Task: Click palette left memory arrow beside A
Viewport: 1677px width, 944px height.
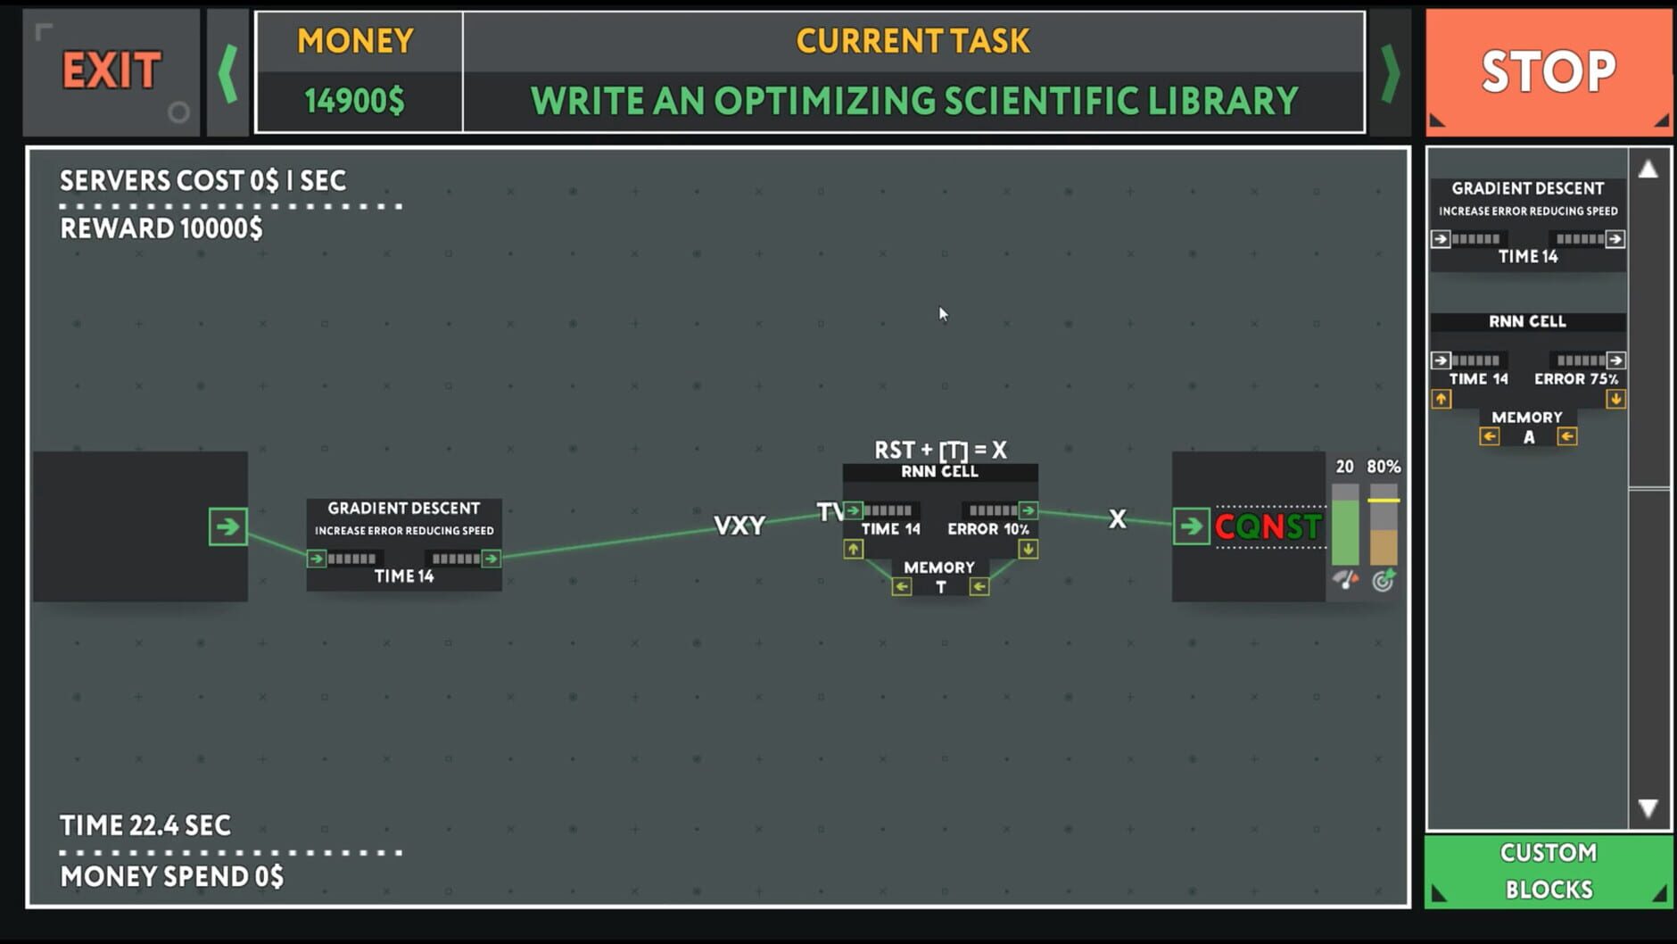Action: (1489, 436)
